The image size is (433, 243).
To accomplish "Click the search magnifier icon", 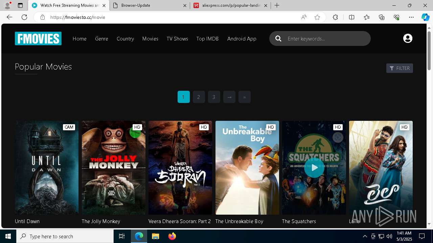I will click(x=278, y=38).
